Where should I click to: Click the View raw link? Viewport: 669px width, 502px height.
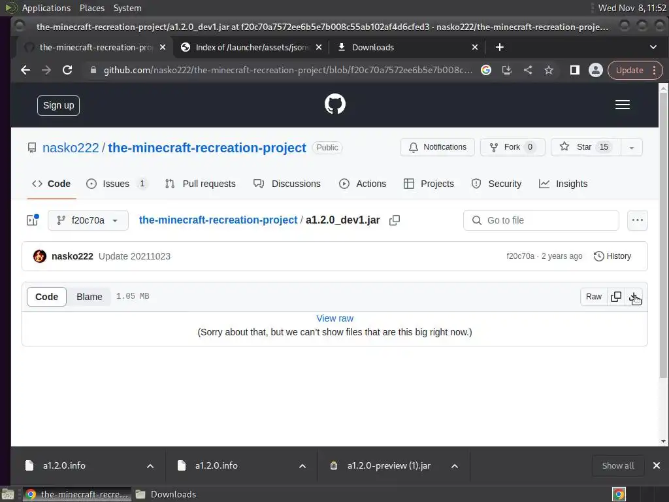pos(335,318)
